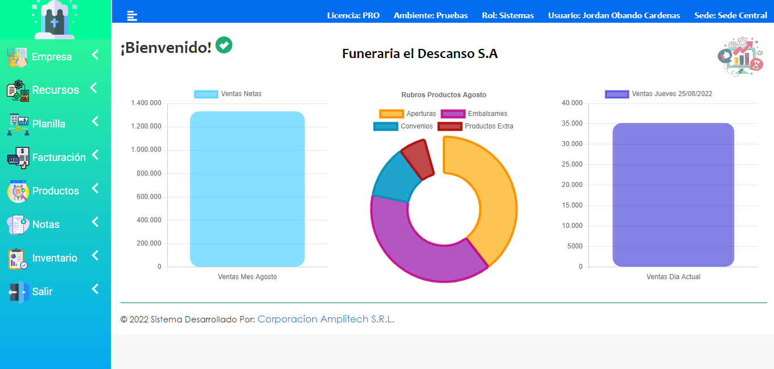Expand the Facturación menu chevron

pyautogui.click(x=95, y=155)
